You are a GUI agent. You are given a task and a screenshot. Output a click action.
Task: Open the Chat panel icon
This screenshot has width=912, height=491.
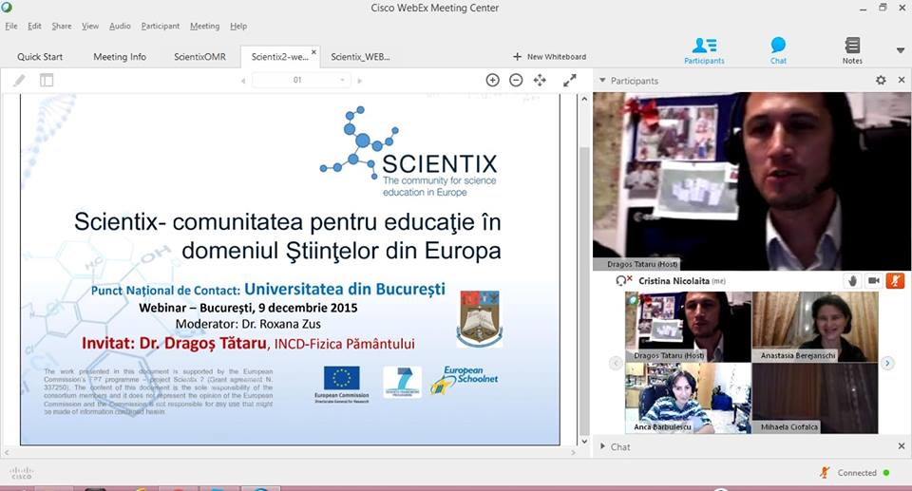tap(778, 50)
